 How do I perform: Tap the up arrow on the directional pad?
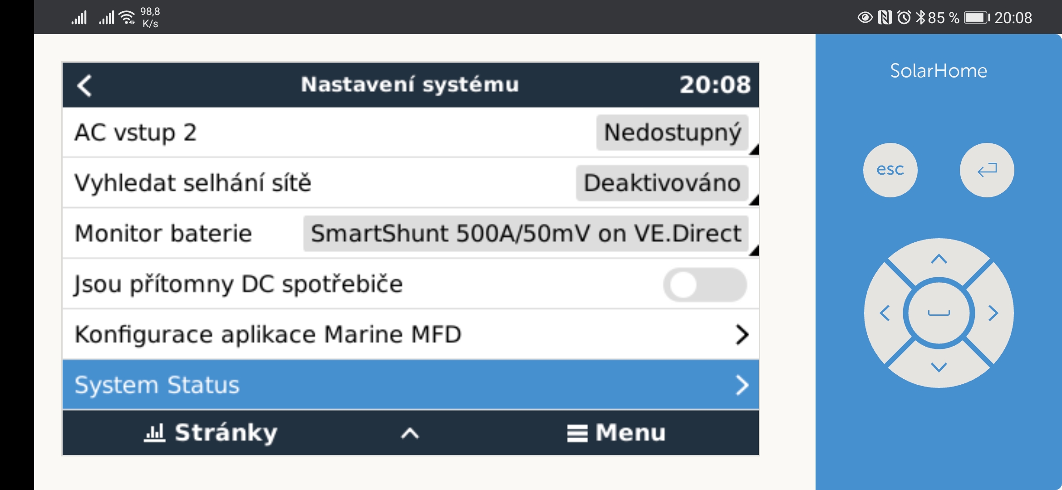point(939,259)
